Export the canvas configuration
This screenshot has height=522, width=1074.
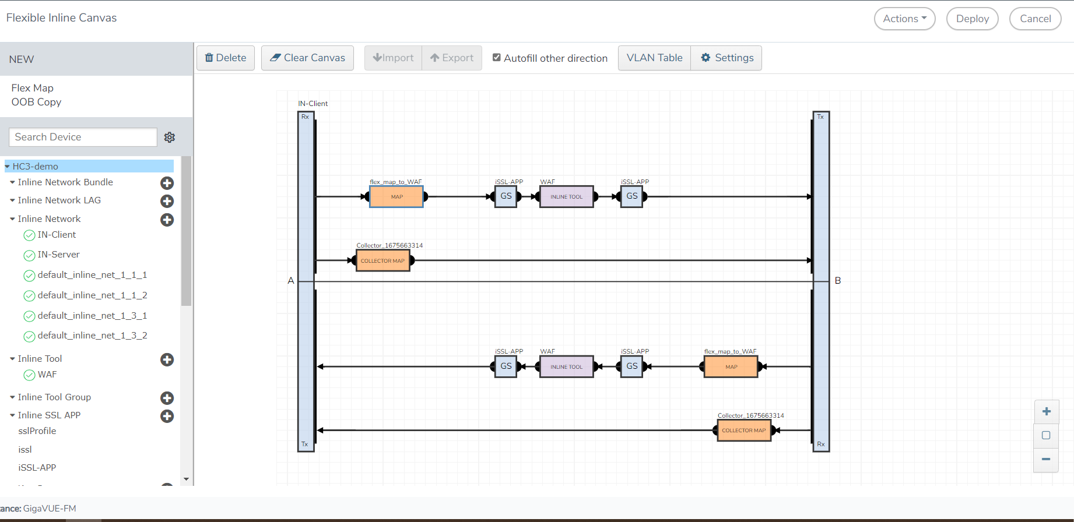coord(452,58)
